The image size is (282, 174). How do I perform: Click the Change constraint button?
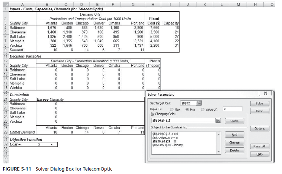[234, 142]
